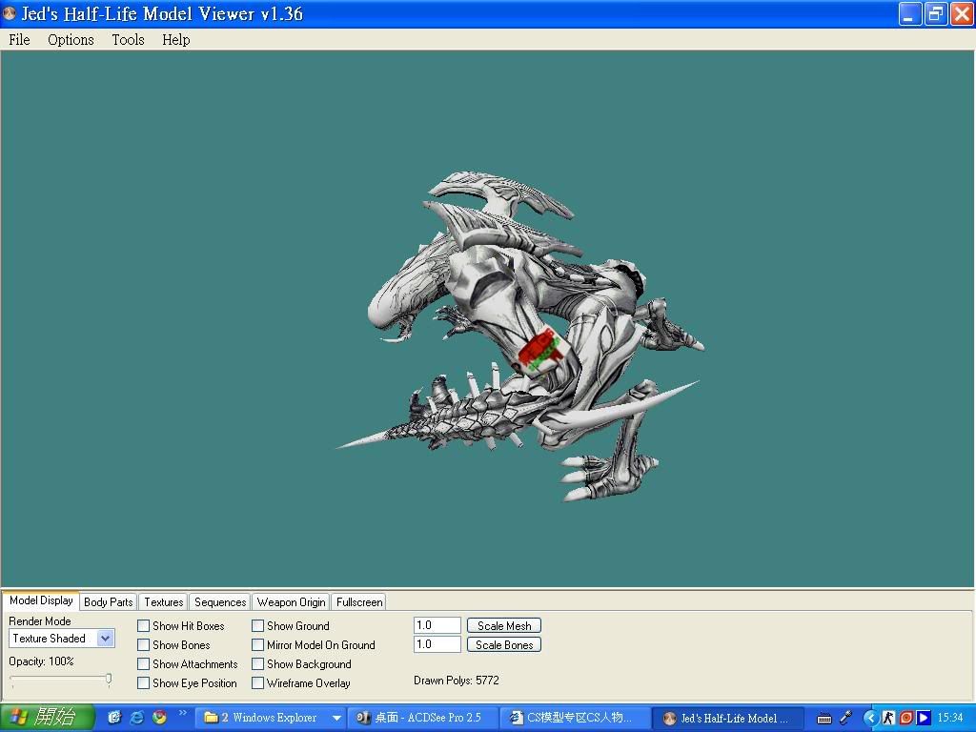
Task: Click the Scale Mesh value field
Action: [x=437, y=626]
